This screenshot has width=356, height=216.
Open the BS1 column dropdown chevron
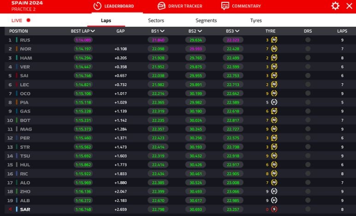pos(162,31)
